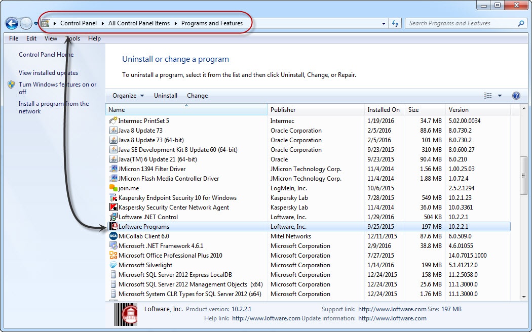Viewport: 532px width, 332px height.
Task: Click the Kaspersky Security Center Network Agent icon
Action: pyautogui.click(x=113, y=207)
